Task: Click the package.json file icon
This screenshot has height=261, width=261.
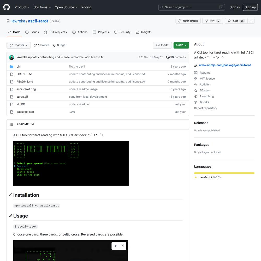Action: 12,112
